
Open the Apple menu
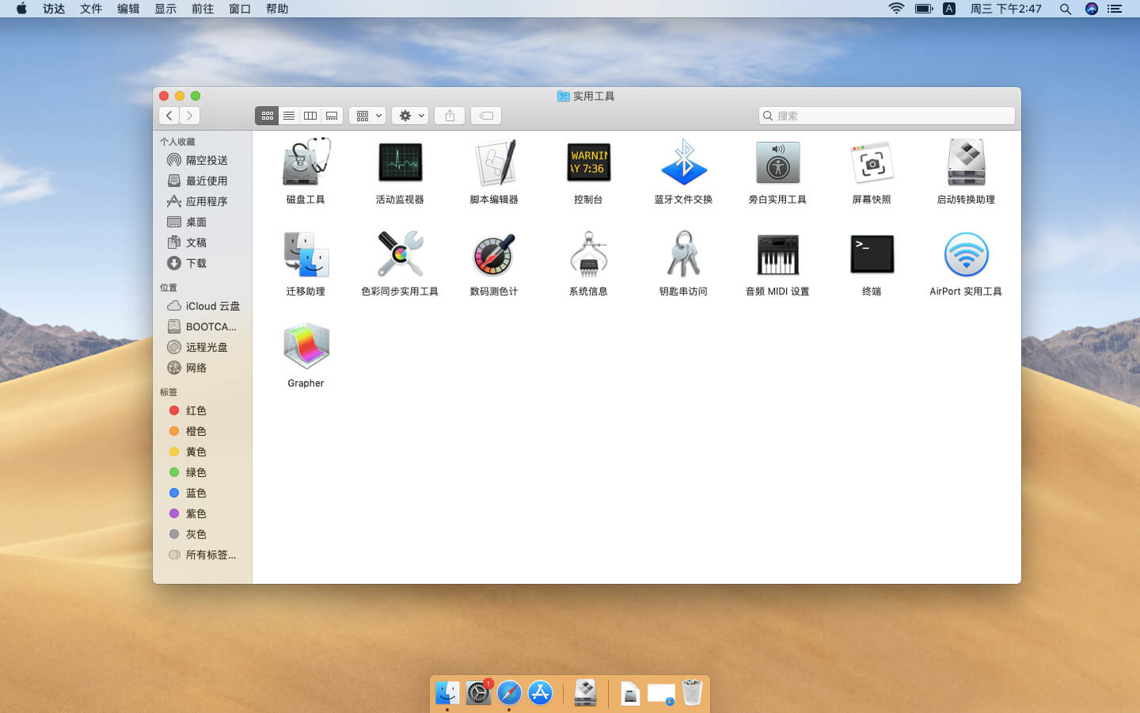tap(21, 9)
